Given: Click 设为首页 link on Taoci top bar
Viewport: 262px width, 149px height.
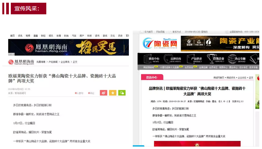Looking at the screenshot, I should point(149,32).
